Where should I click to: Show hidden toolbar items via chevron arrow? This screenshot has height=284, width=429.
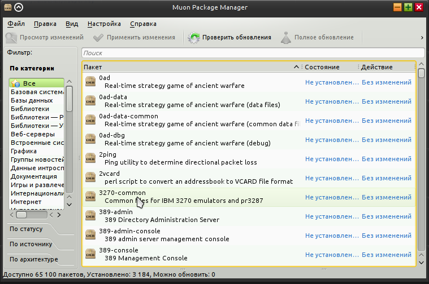tap(422, 38)
